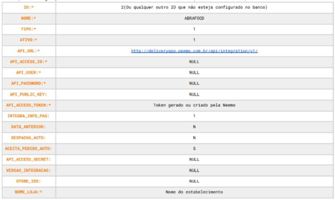Click the ATIVO label cell
Viewport: 335px width, 200px height.
coord(29,40)
